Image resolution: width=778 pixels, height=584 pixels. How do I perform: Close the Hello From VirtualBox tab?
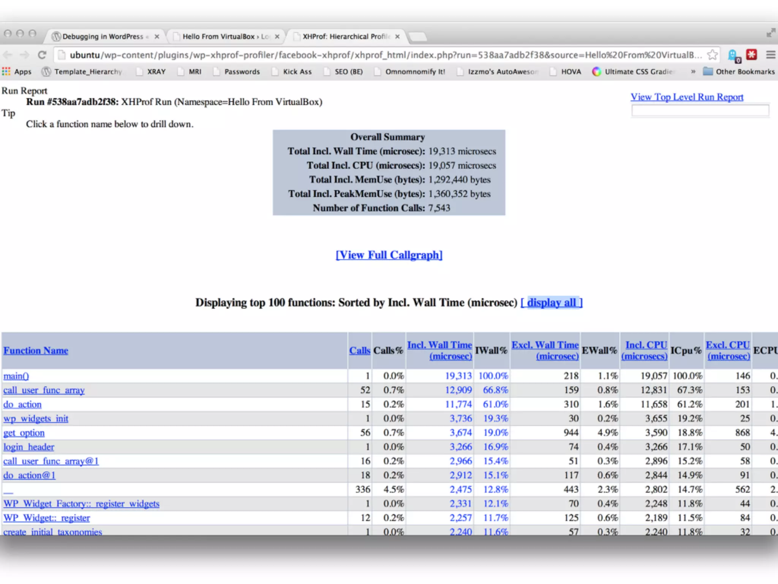point(277,36)
